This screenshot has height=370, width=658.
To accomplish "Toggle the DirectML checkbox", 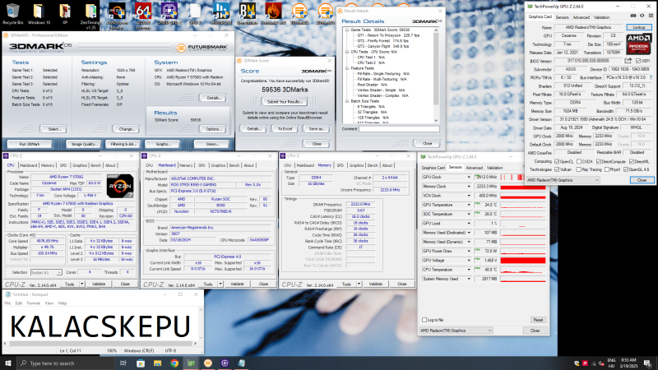I will coord(632,161).
